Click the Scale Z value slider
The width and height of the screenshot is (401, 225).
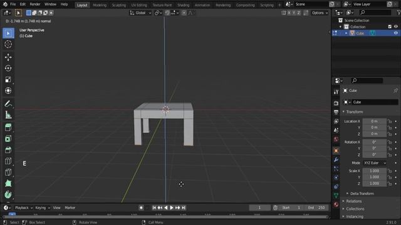tap(375, 183)
